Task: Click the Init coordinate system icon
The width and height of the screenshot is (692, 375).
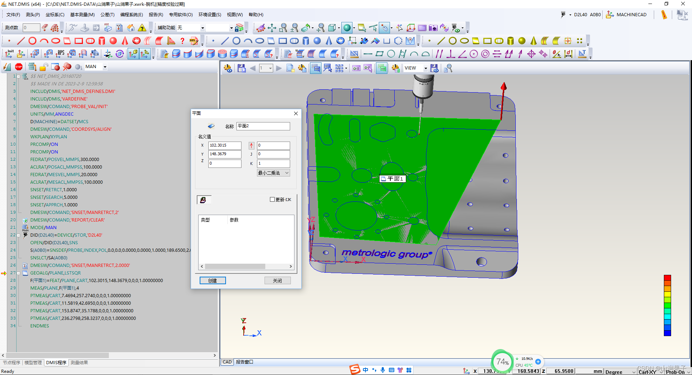Action: [9, 54]
